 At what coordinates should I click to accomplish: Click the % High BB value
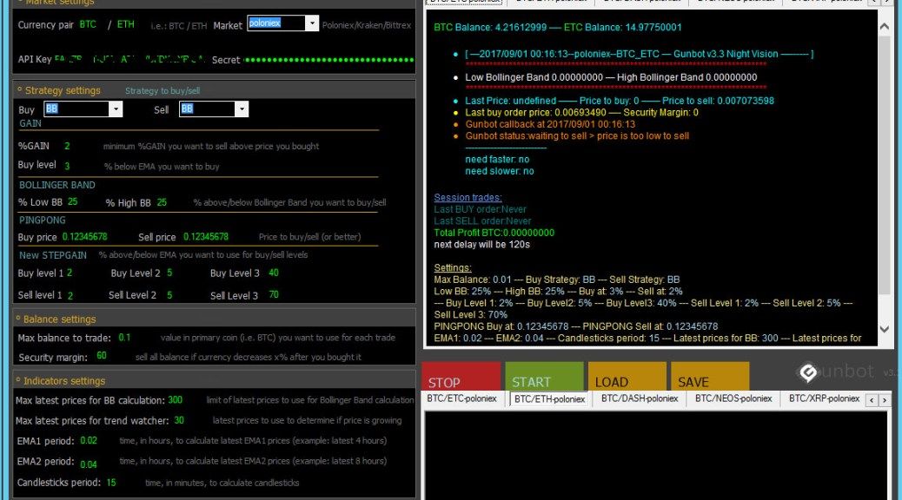[162, 202]
